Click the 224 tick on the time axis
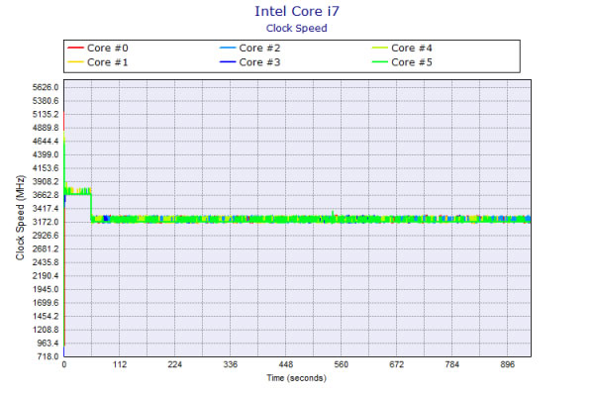 (x=175, y=364)
